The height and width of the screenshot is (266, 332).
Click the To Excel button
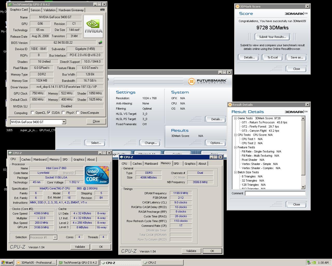(273, 57)
